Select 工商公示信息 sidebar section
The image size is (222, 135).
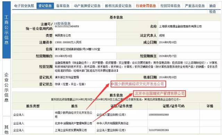point(7,30)
